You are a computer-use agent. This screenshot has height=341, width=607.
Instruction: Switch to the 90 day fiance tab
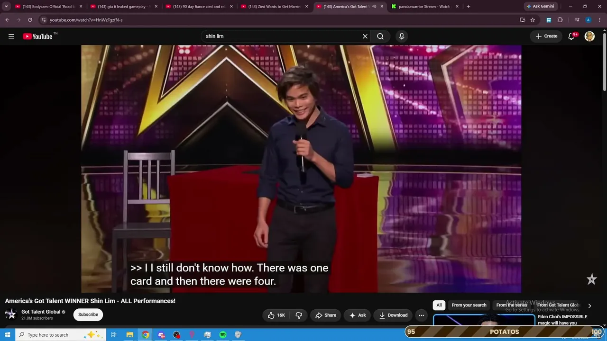click(199, 7)
